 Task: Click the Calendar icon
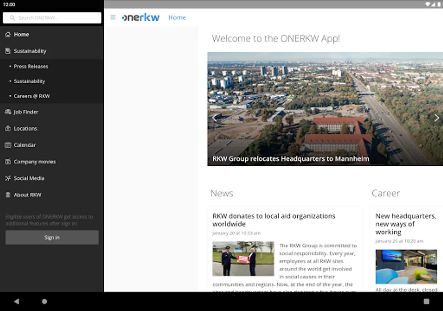(8, 145)
